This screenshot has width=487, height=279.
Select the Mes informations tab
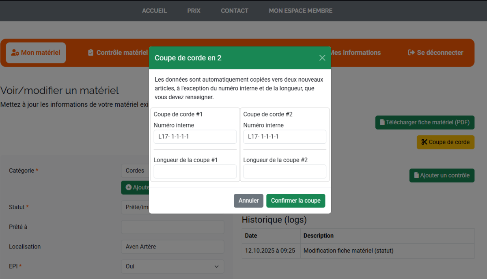pos(356,52)
